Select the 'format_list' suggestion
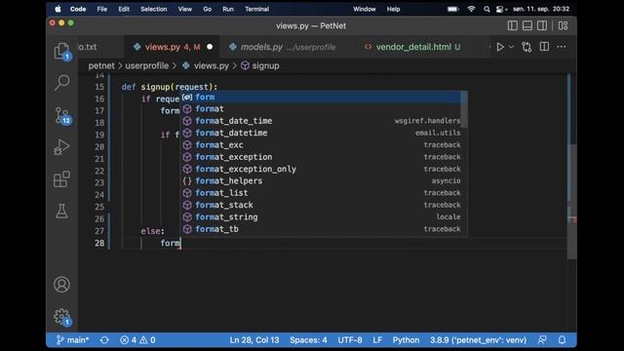The height and width of the screenshot is (351, 624). click(321, 193)
